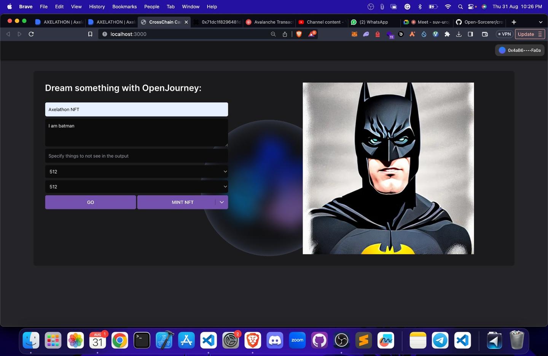Open Control Center in the menu bar

(x=471, y=6)
